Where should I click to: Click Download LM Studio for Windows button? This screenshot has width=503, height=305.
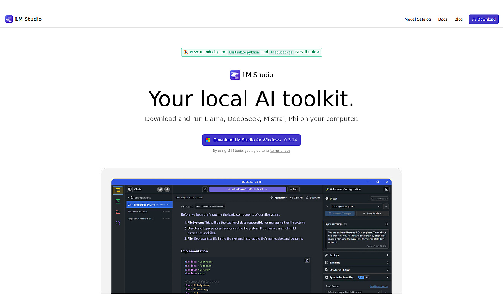click(251, 140)
